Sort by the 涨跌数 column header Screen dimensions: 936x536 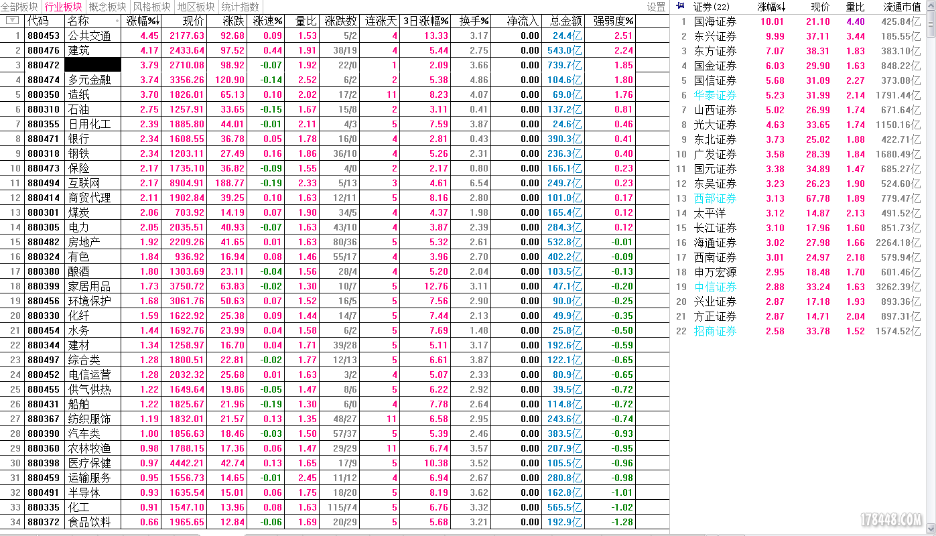click(x=341, y=21)
